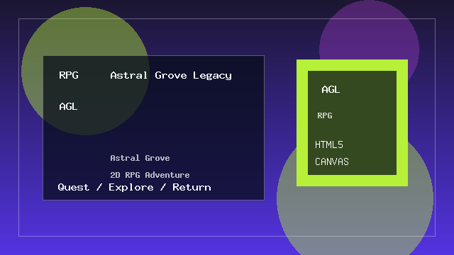Click 'CANVAS' text in the green card

[x=332, y=161]
